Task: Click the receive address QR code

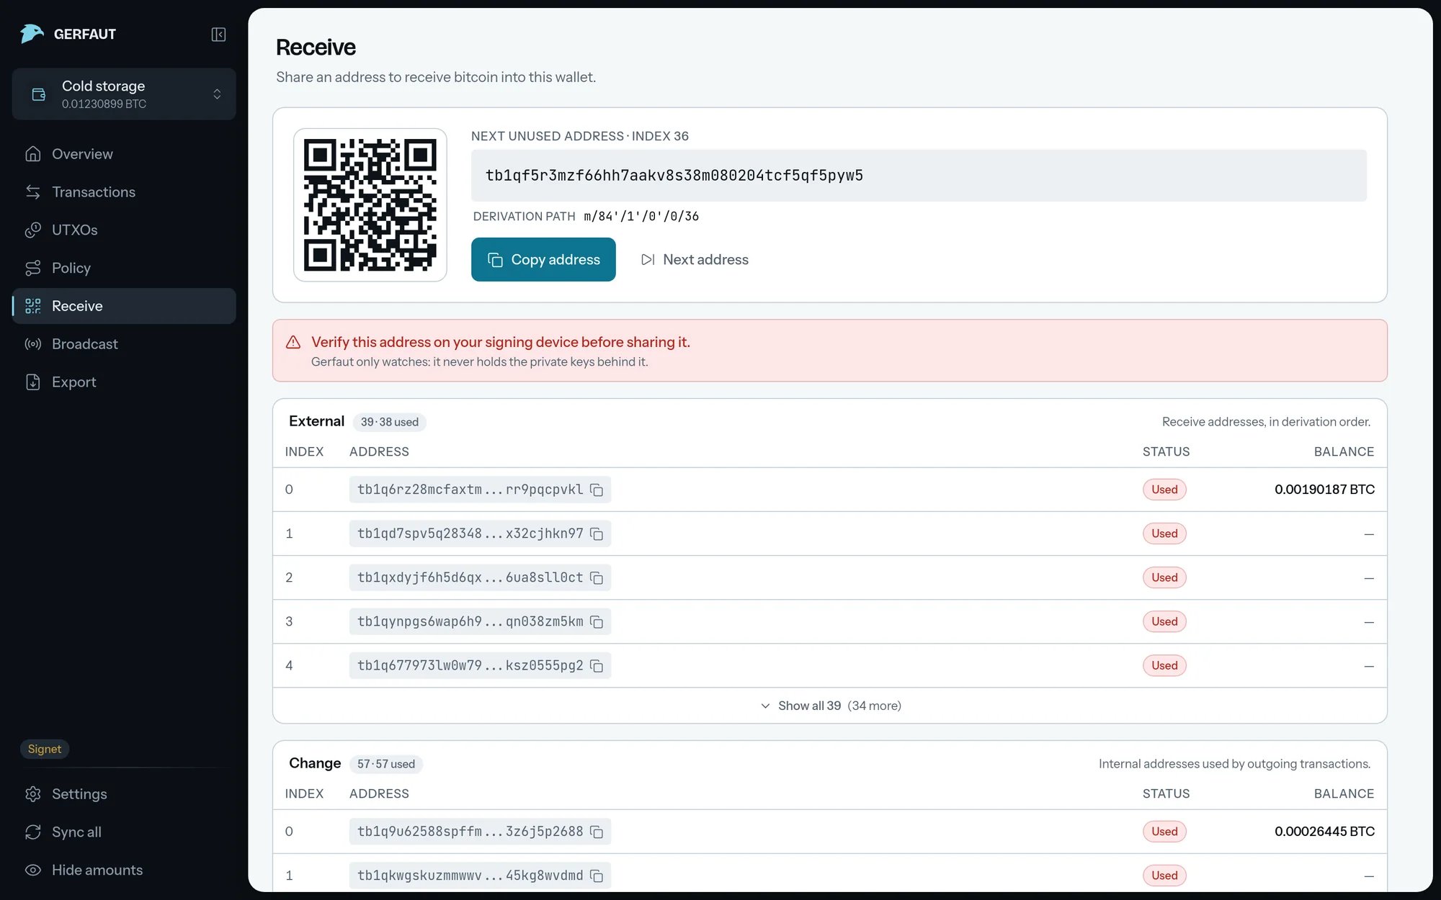Action: [x=370, y=205]
